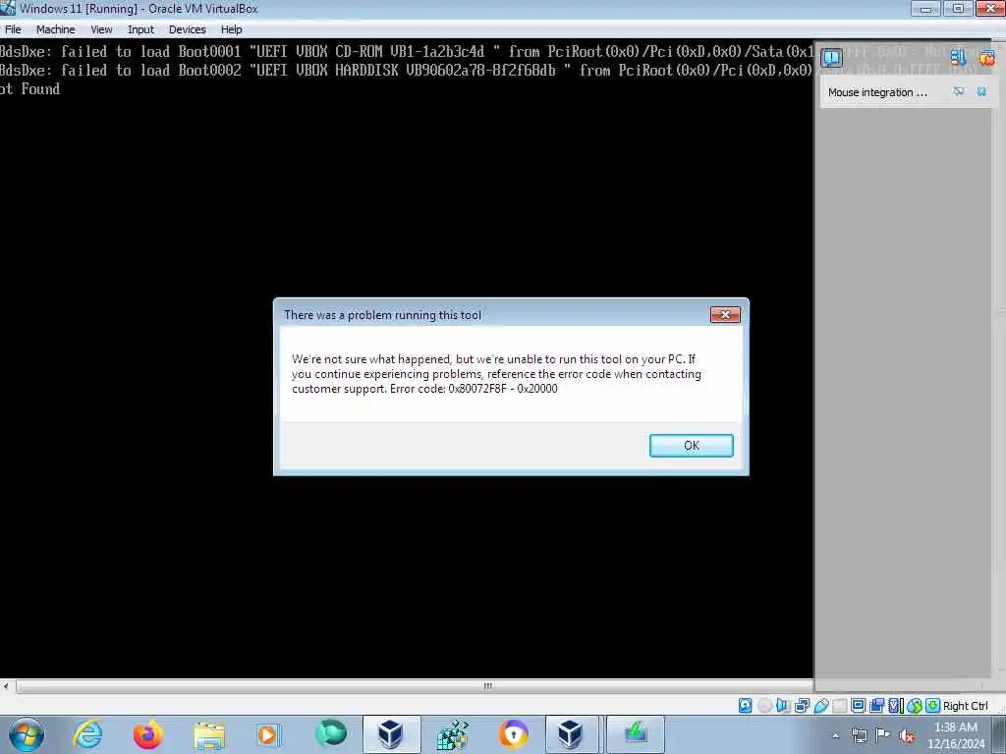Click the muted volume tray icon

point(907,736)
